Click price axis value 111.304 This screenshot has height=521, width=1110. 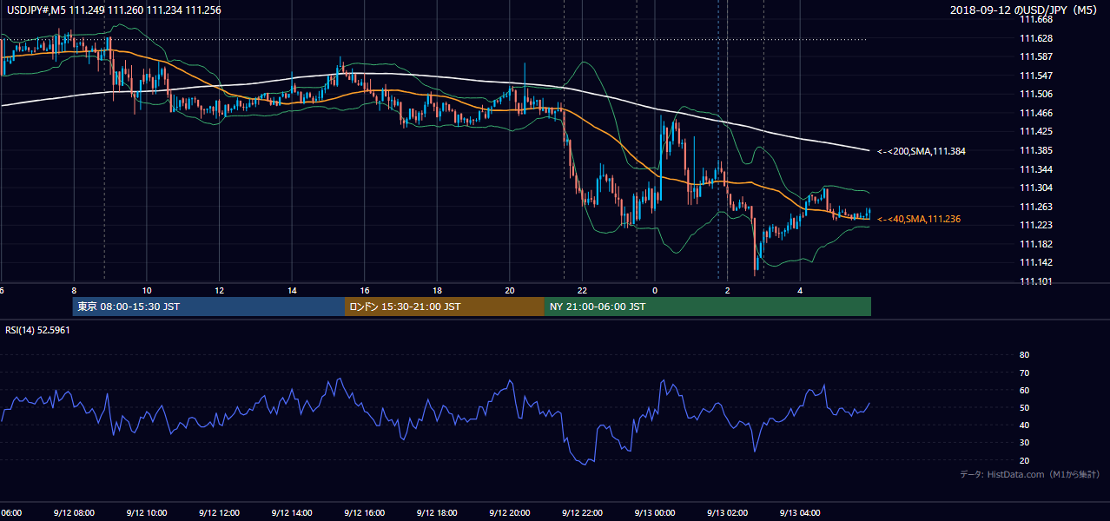pos(1036,188)
